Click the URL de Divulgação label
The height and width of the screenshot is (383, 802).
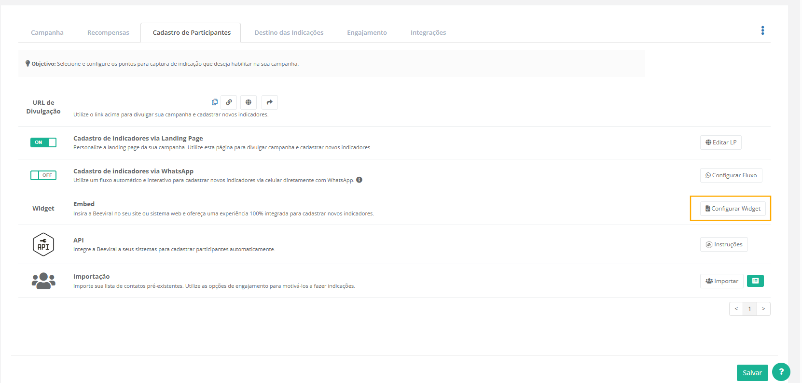(x=43, y=107)
